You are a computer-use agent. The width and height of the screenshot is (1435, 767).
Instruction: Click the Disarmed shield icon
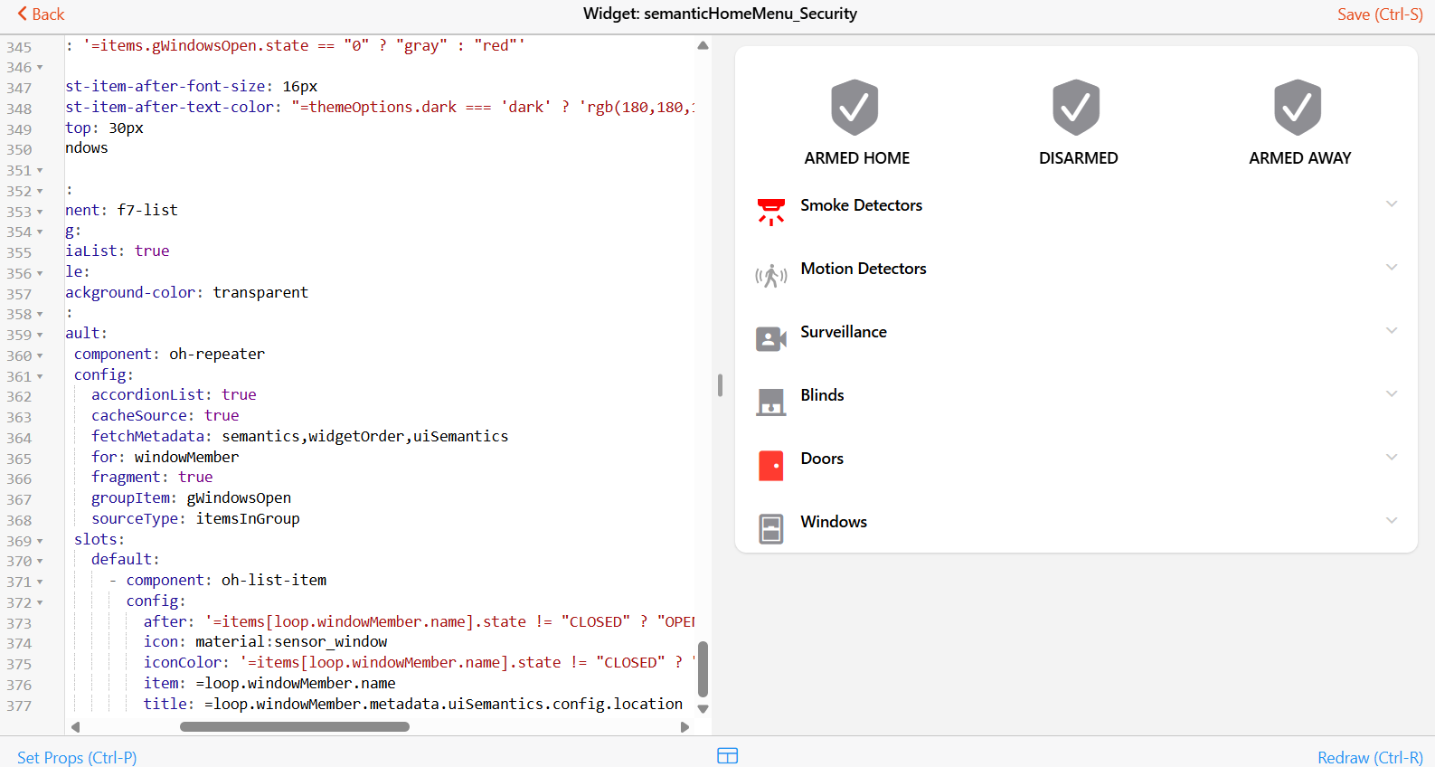pyautogui.click(x=1076, y=108)
